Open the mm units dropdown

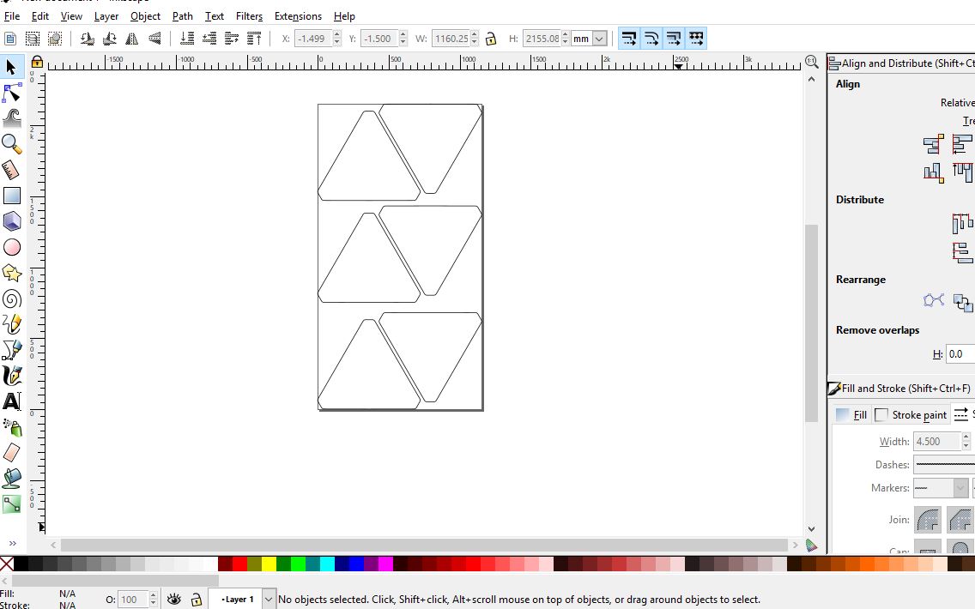(x=599, y=39)
